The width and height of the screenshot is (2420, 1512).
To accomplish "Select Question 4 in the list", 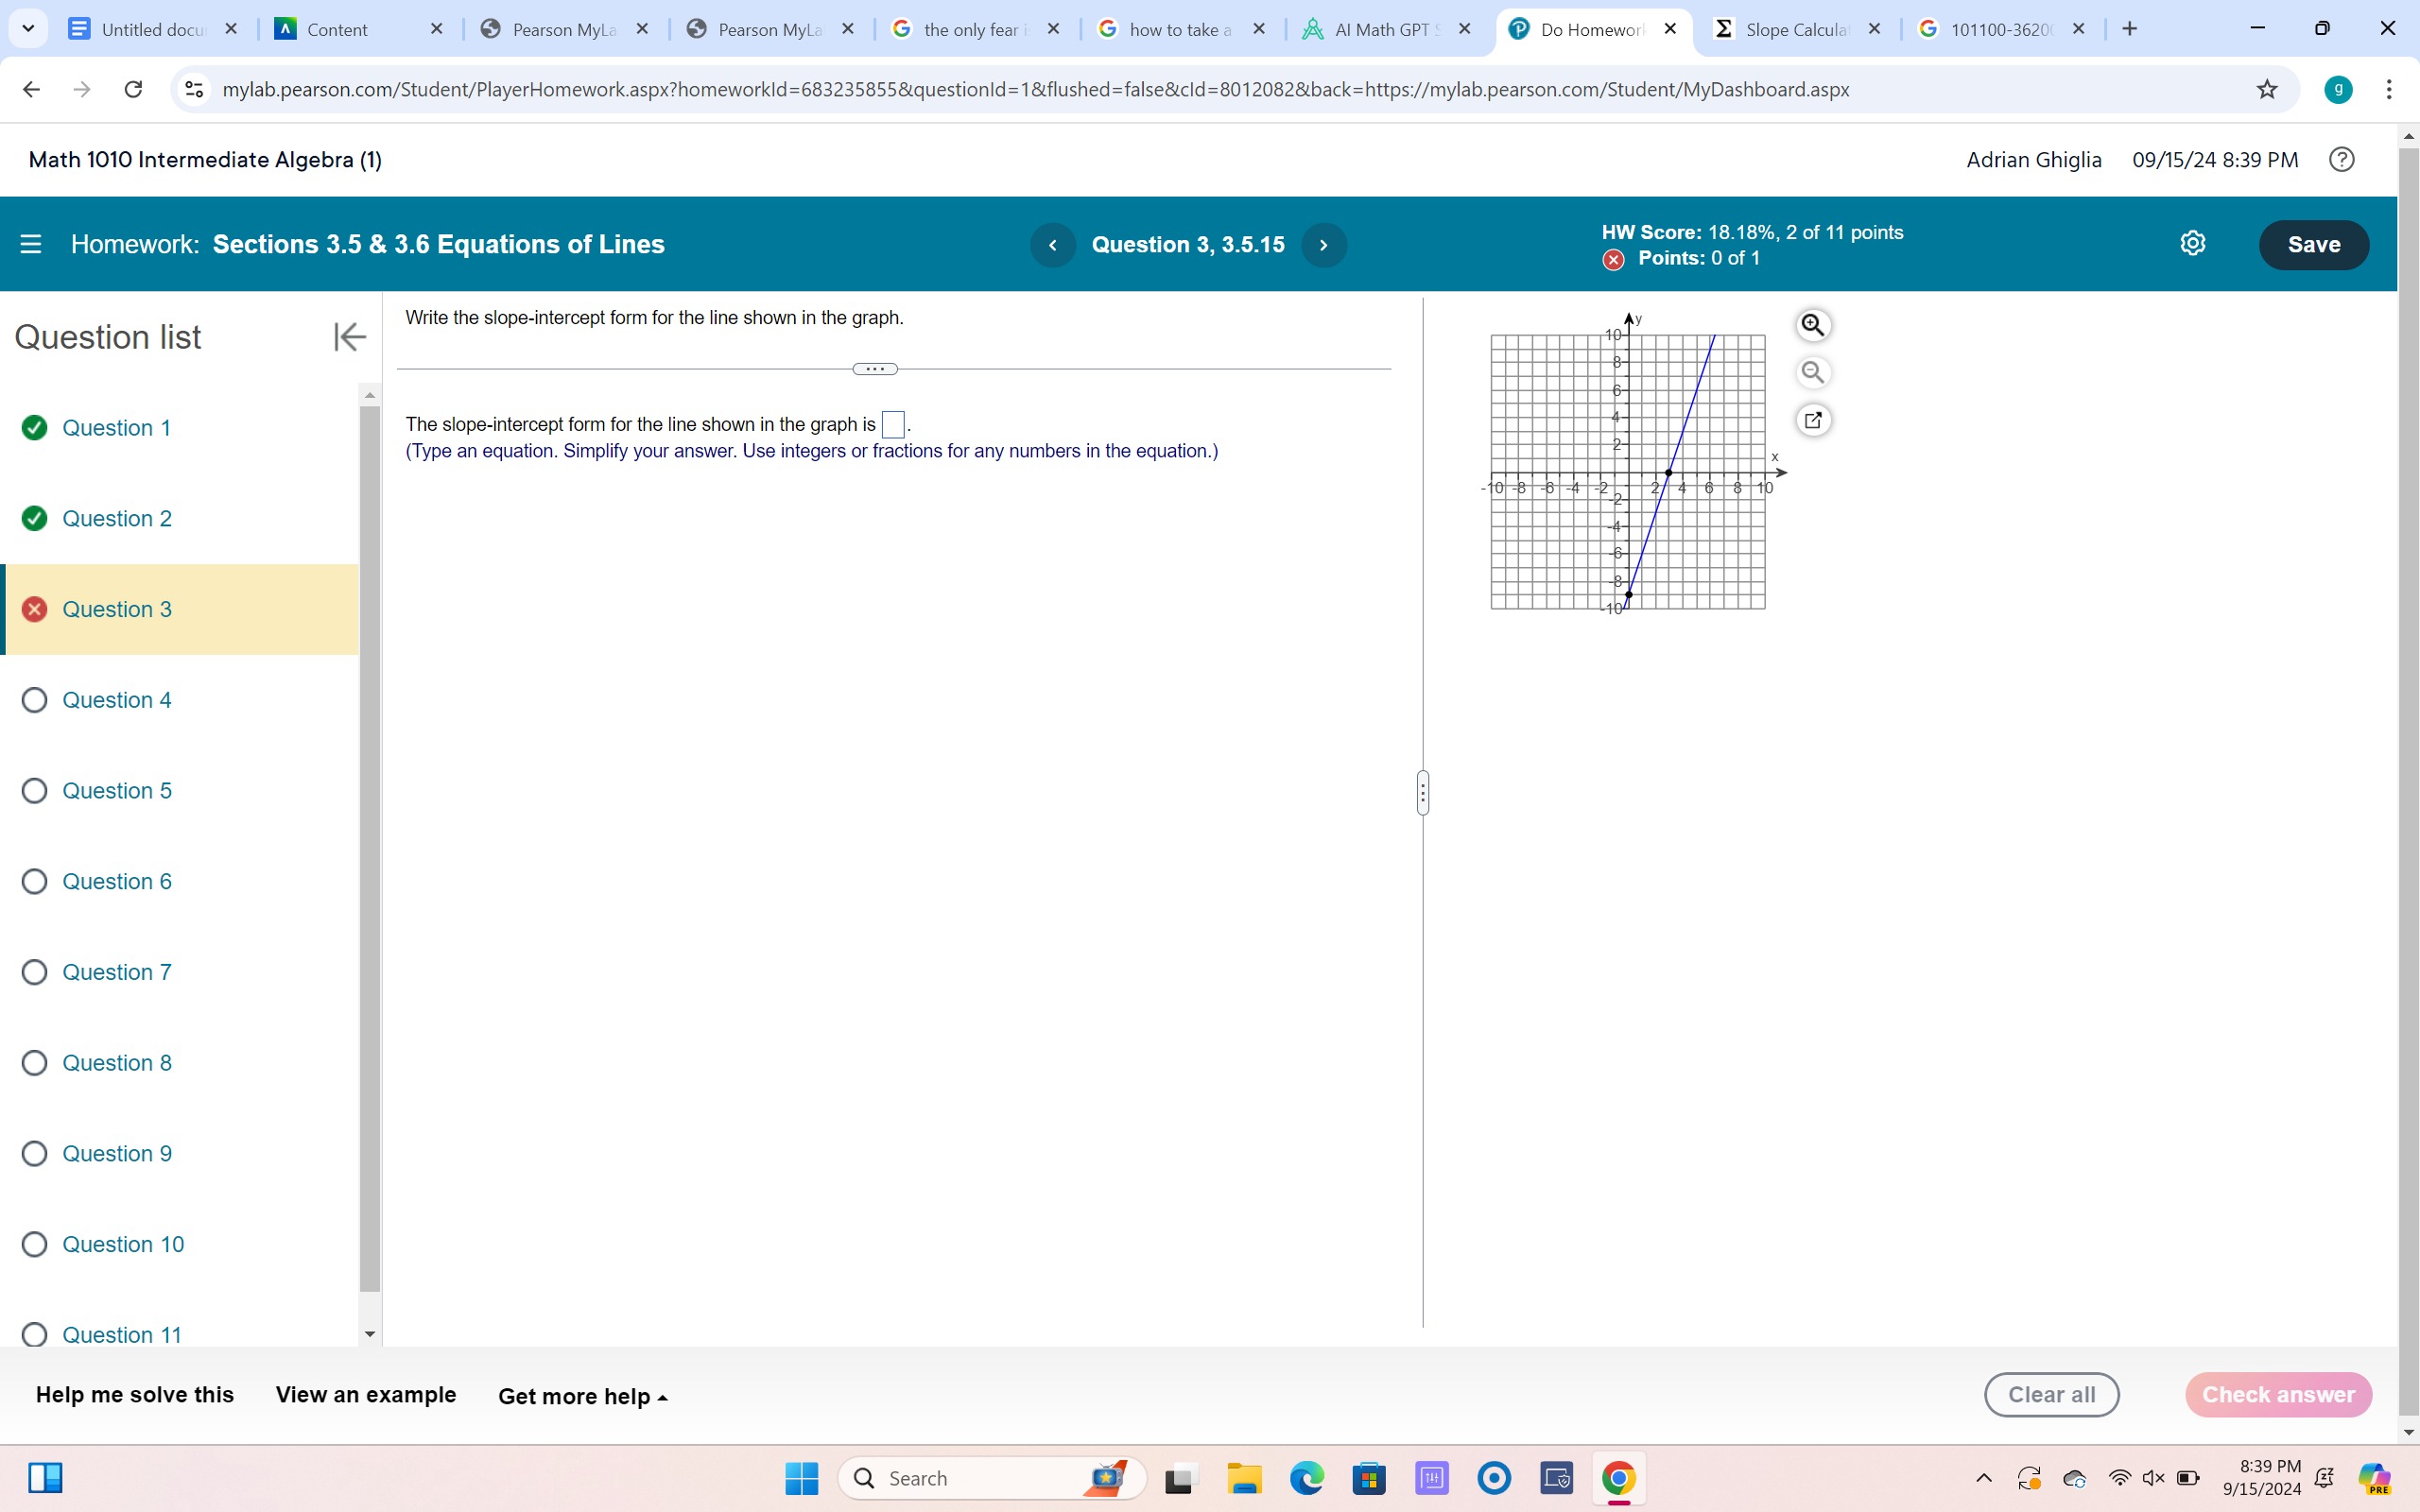I will (x=117, y=700).
